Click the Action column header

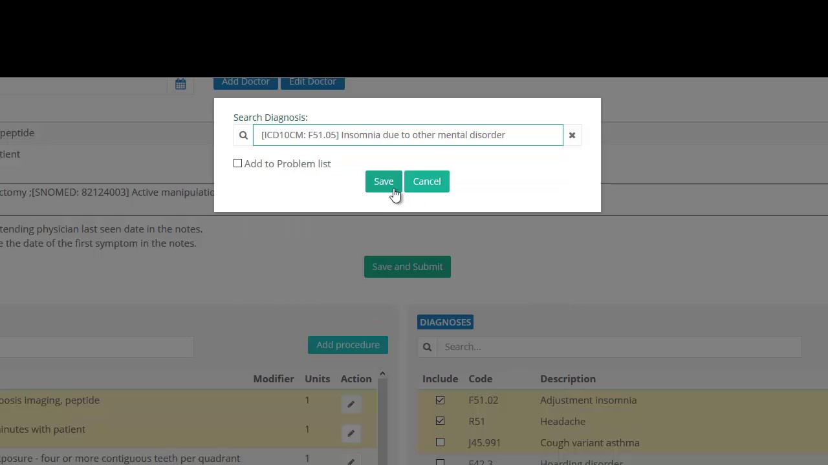tap(356, 379)
